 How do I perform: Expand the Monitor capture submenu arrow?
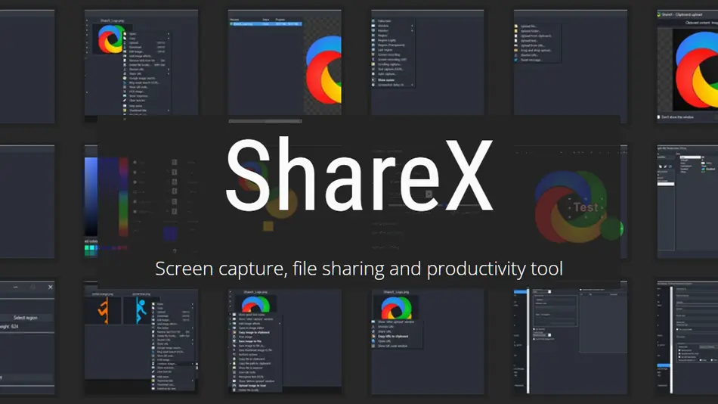pos(412,30)
